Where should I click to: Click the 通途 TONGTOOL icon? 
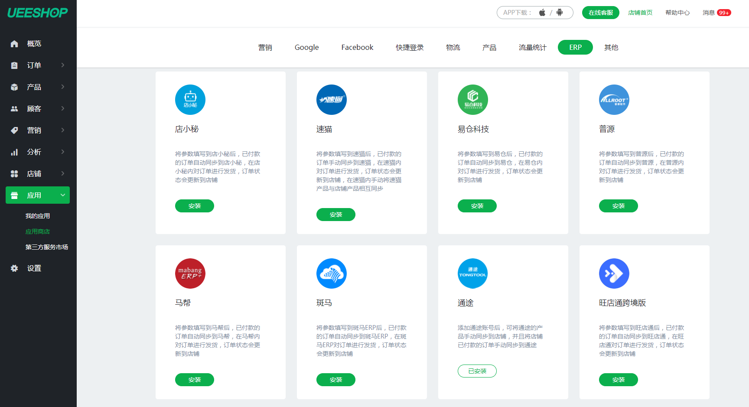pyautogui.click(x=472, y=274)
